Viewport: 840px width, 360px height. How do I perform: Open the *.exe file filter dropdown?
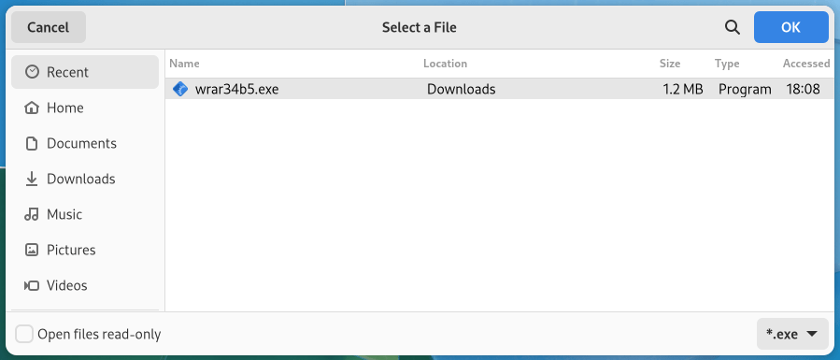point(792,335)
